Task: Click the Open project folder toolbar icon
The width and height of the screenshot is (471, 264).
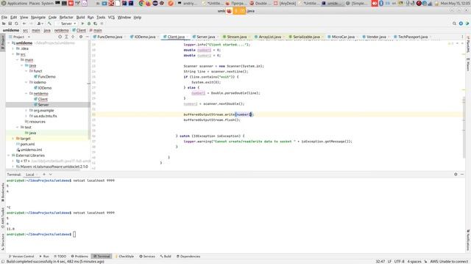Action: pyautogui.click(x=4, y=23)
